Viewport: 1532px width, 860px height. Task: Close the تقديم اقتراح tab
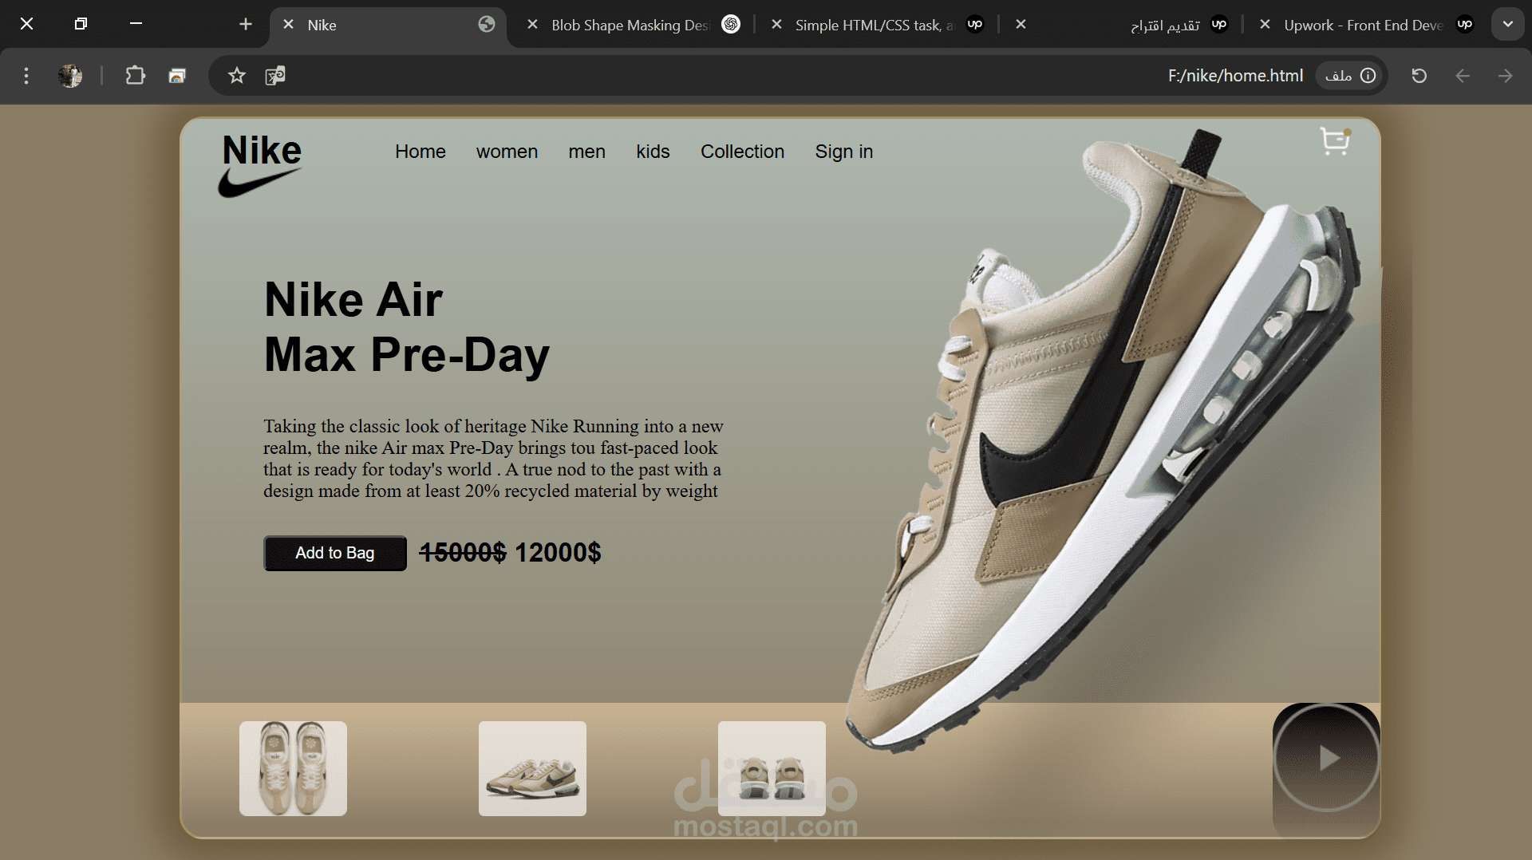1021,25
